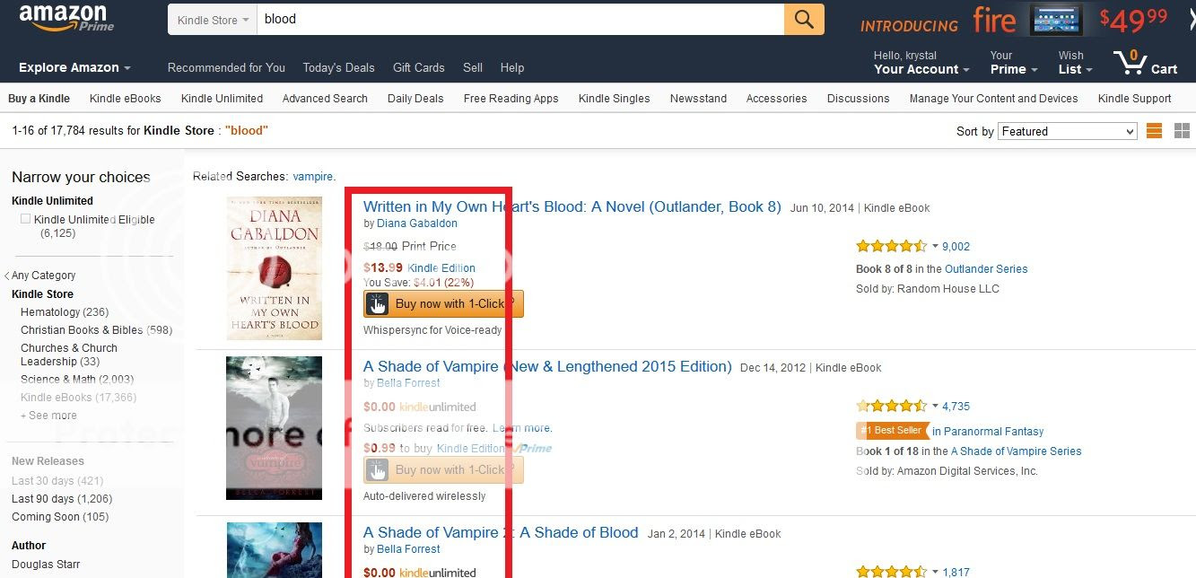
Task: Open Written in My Own Heart's Blood title link
Action: pyautogui.click(x=572, y=207)
